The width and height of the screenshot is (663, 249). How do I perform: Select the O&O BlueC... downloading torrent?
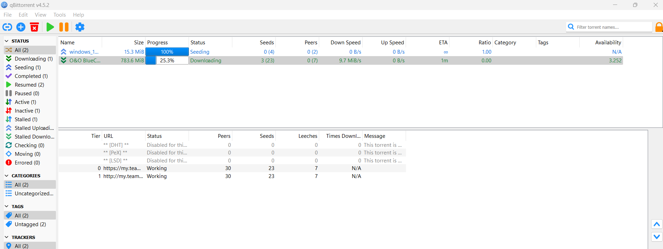coord(341,60)
